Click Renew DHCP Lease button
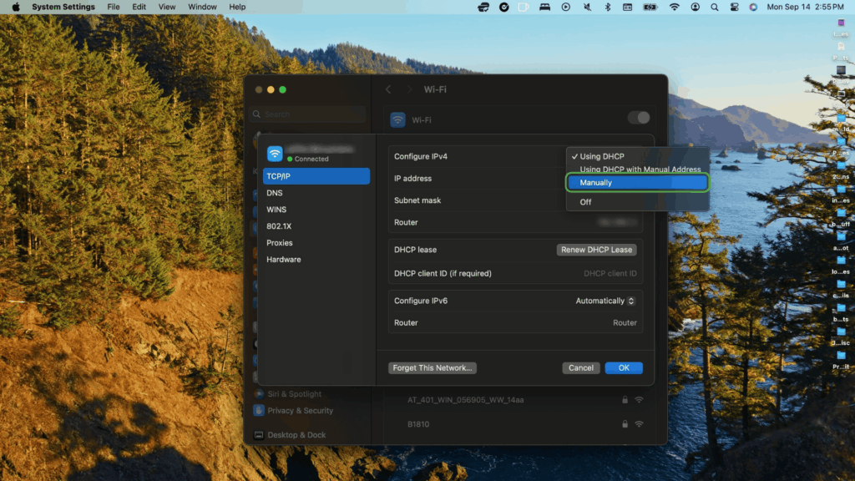Viewport: 855px width, 481px height. point(596,250)
